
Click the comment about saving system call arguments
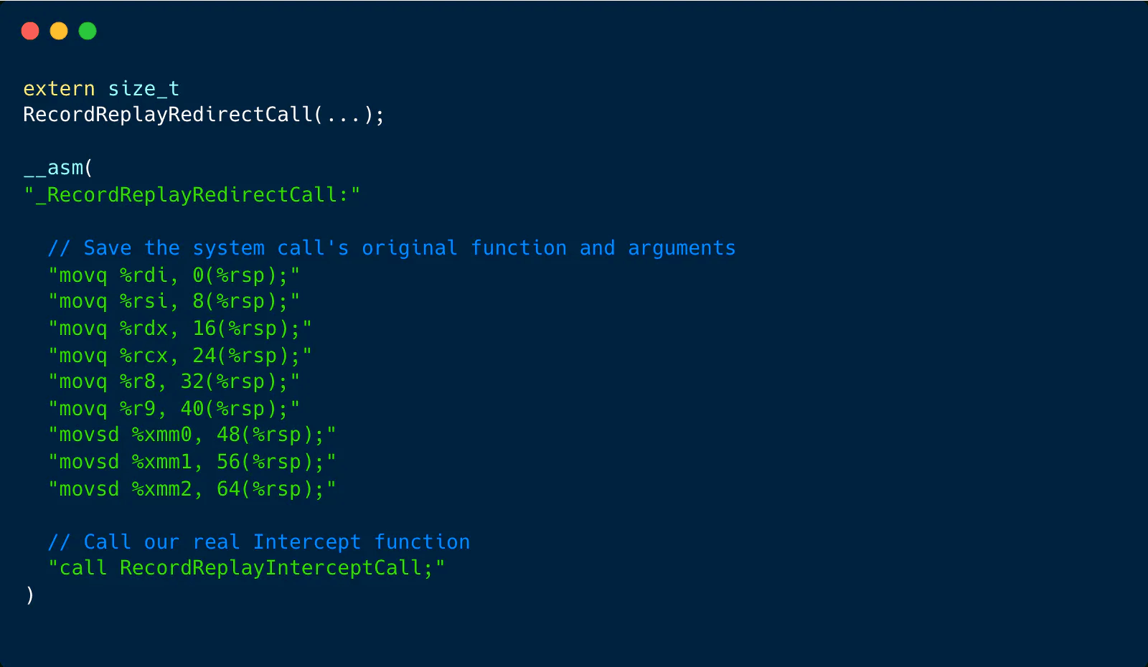pyautogui.click(x=392, y=248)
